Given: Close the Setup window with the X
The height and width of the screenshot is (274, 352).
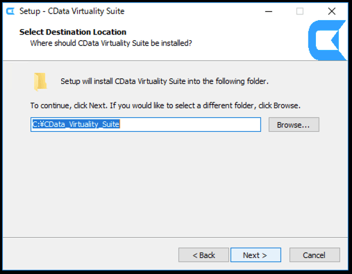Looking at the screenshot, I should tap(332, 11).
